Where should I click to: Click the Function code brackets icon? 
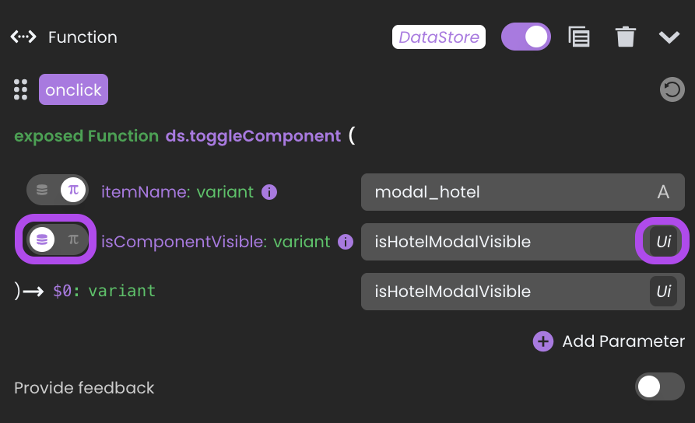click(x=23, y=37)
